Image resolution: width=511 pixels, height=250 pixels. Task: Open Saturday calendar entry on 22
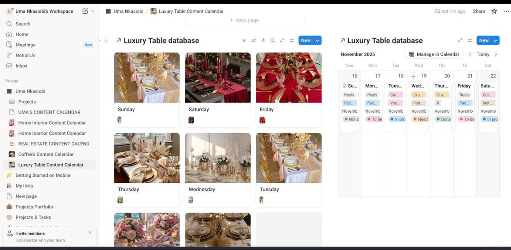tap(488, 107)
